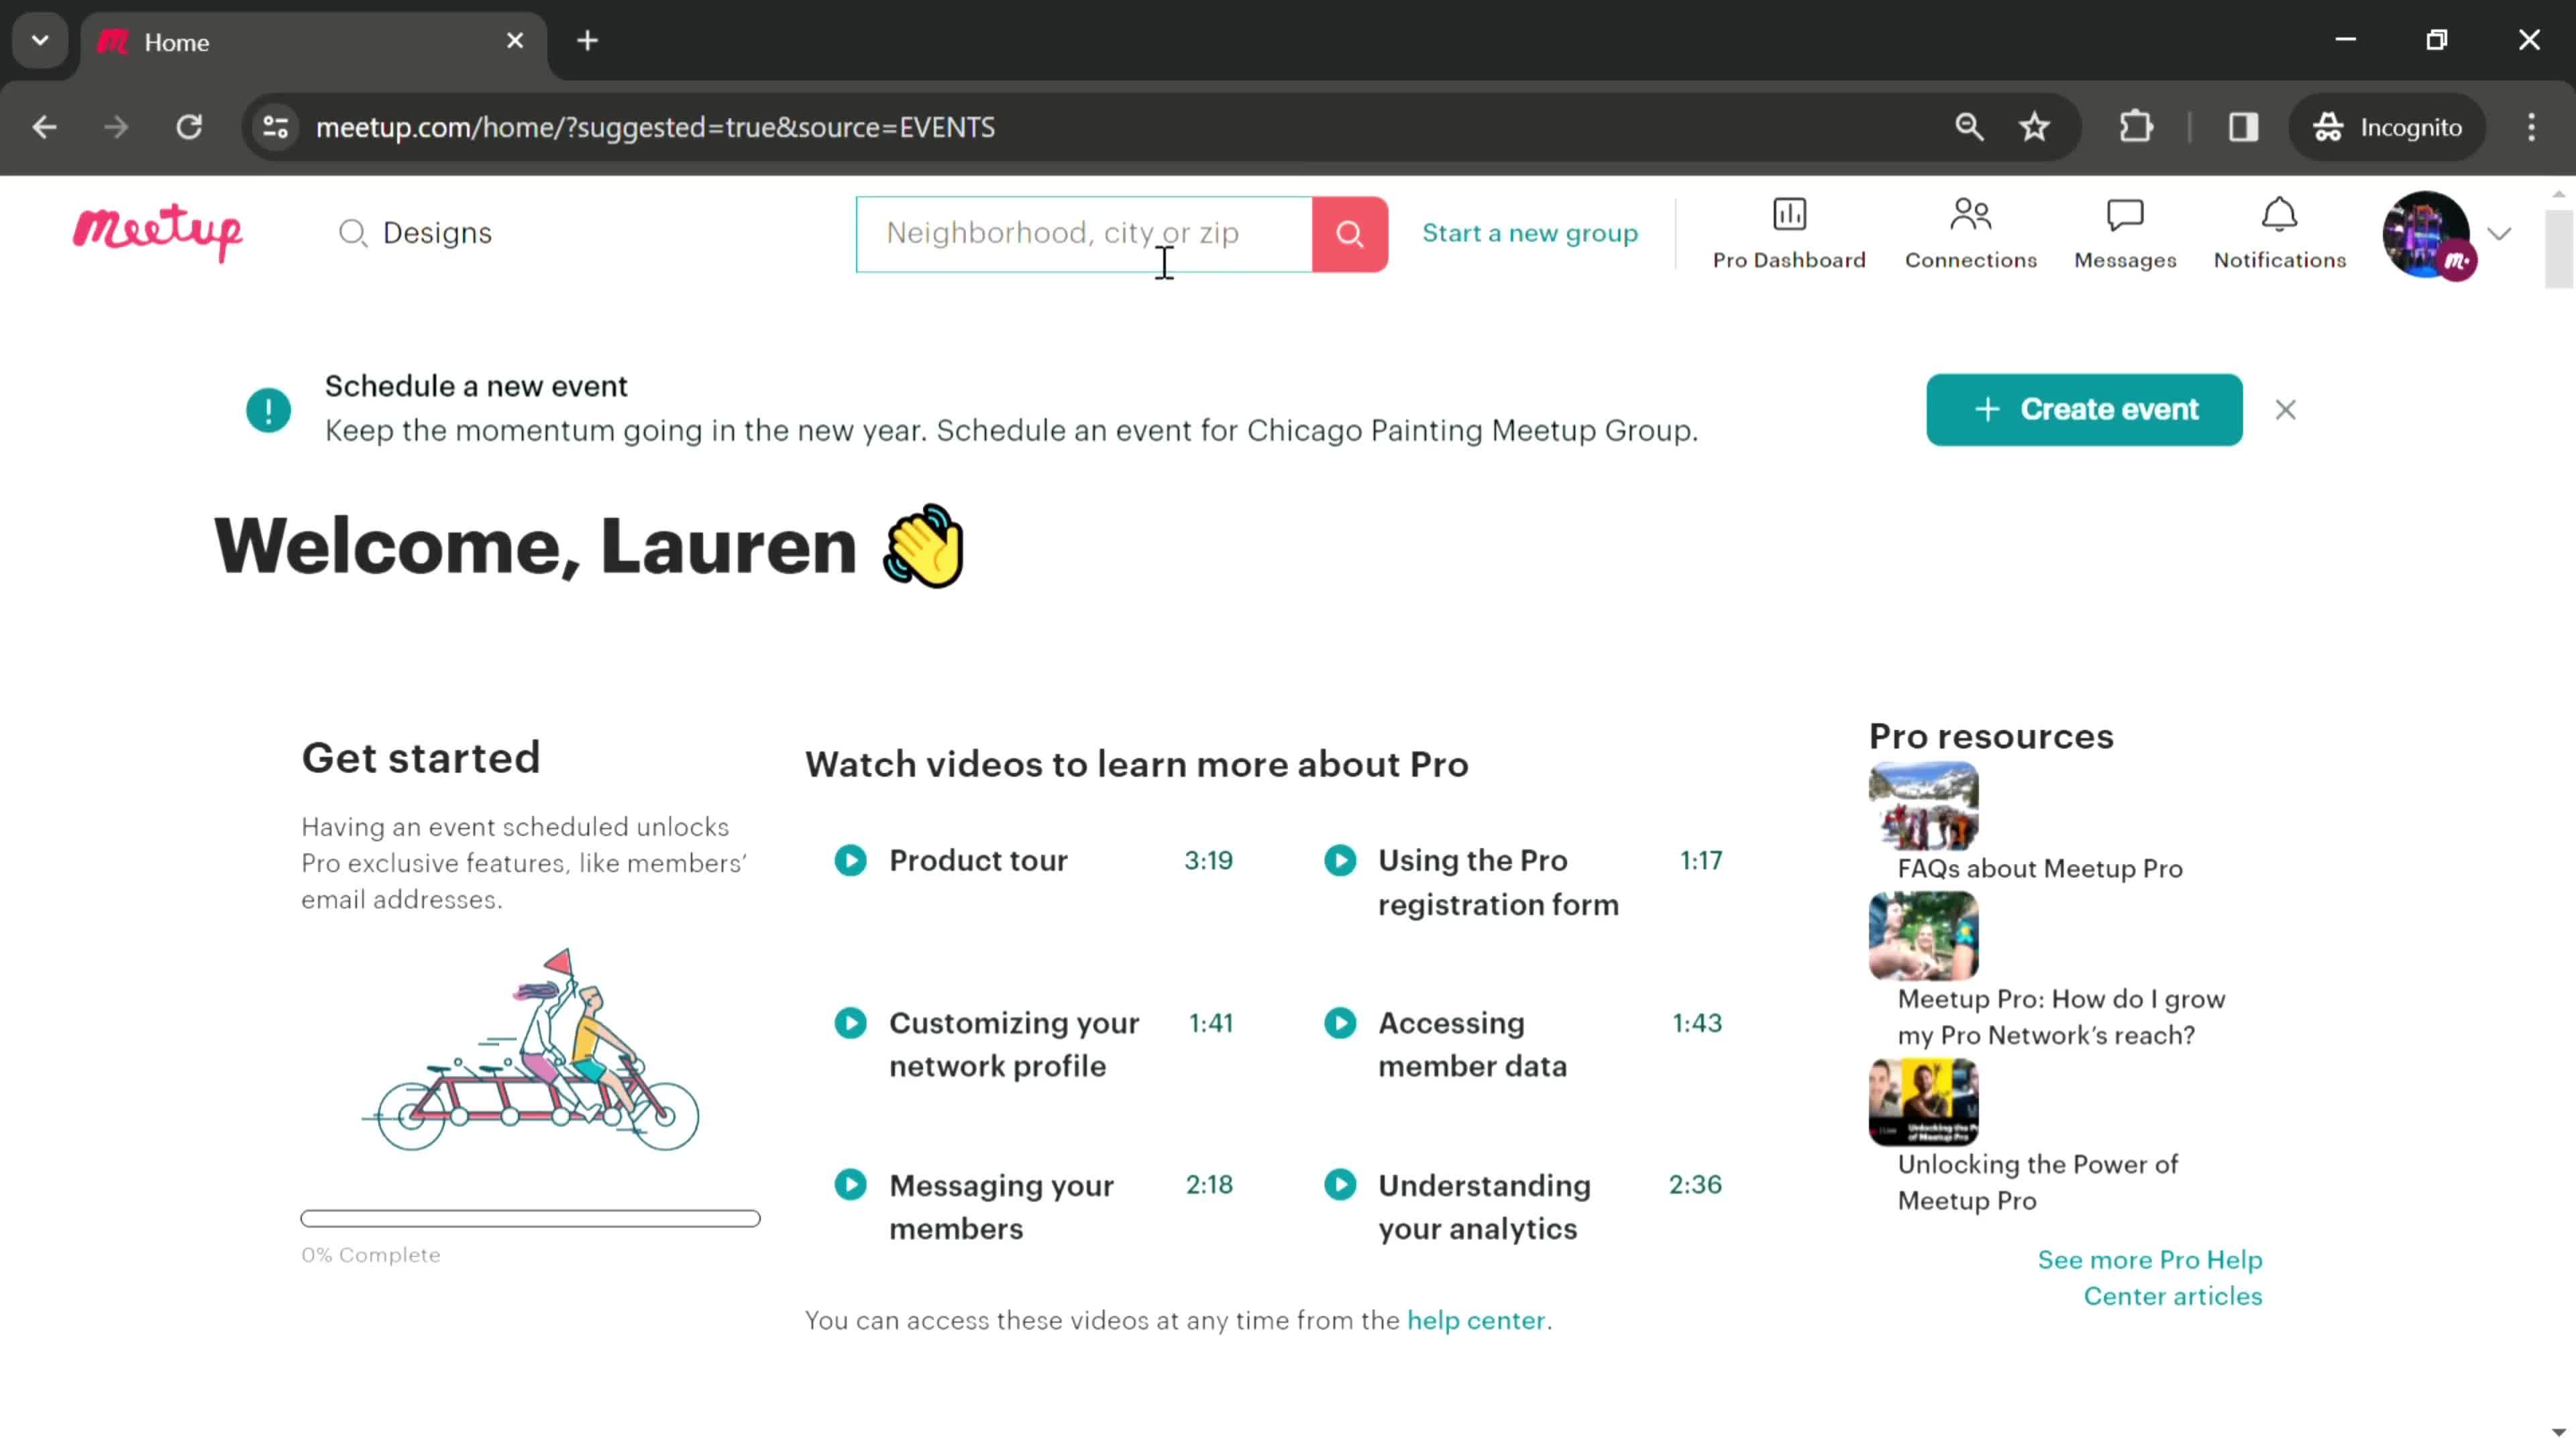Expand the browser tab list dropdown
2576x1449 pixels.
click(x=39, y=39)
